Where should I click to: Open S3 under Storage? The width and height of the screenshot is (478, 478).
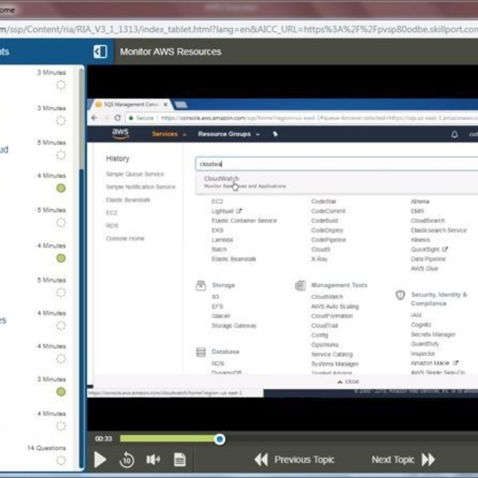click(215, 296)
